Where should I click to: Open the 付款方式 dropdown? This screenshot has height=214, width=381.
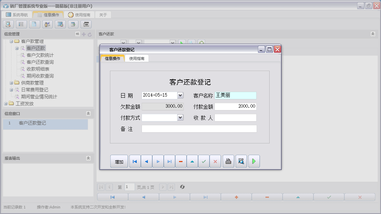point(180,118)
